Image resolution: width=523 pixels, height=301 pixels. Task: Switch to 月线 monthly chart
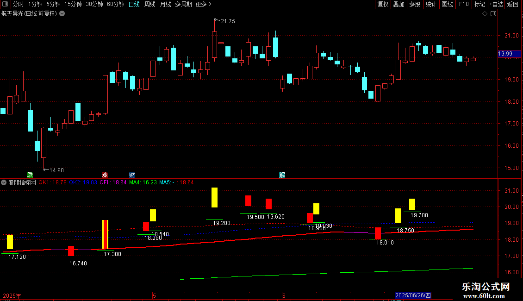pos(165,4)
